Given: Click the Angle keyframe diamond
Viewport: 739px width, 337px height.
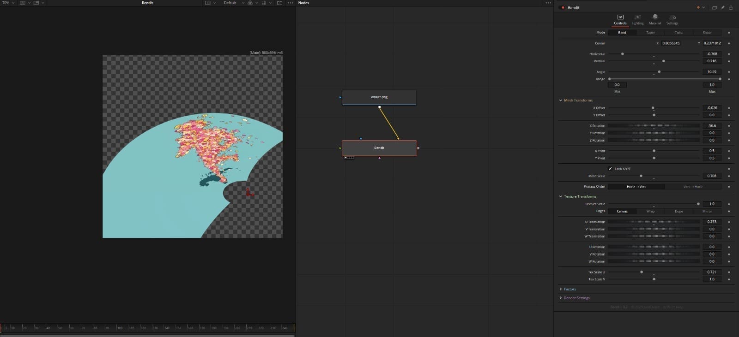Looking at the screenshot, I should (729, 72).
